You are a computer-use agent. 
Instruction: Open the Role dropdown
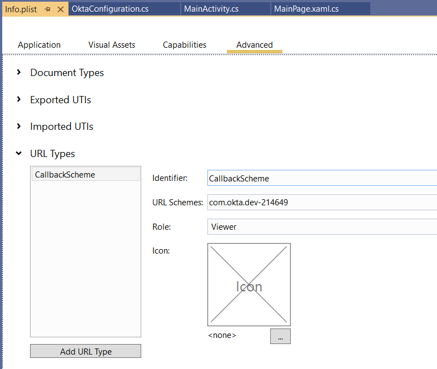(321, 226)
